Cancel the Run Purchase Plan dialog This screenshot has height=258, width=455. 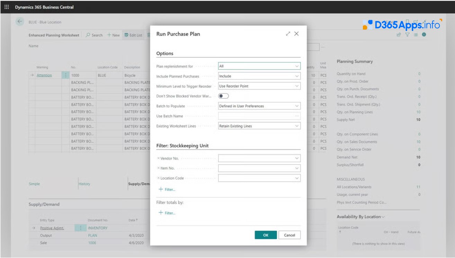click(x=289, y=235)
